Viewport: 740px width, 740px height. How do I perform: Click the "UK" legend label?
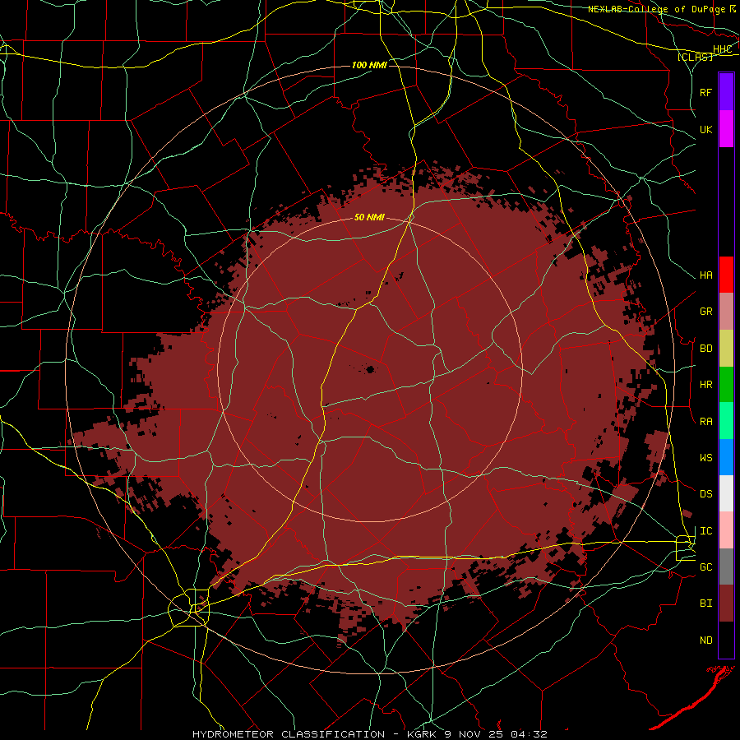tap(706, 129)
